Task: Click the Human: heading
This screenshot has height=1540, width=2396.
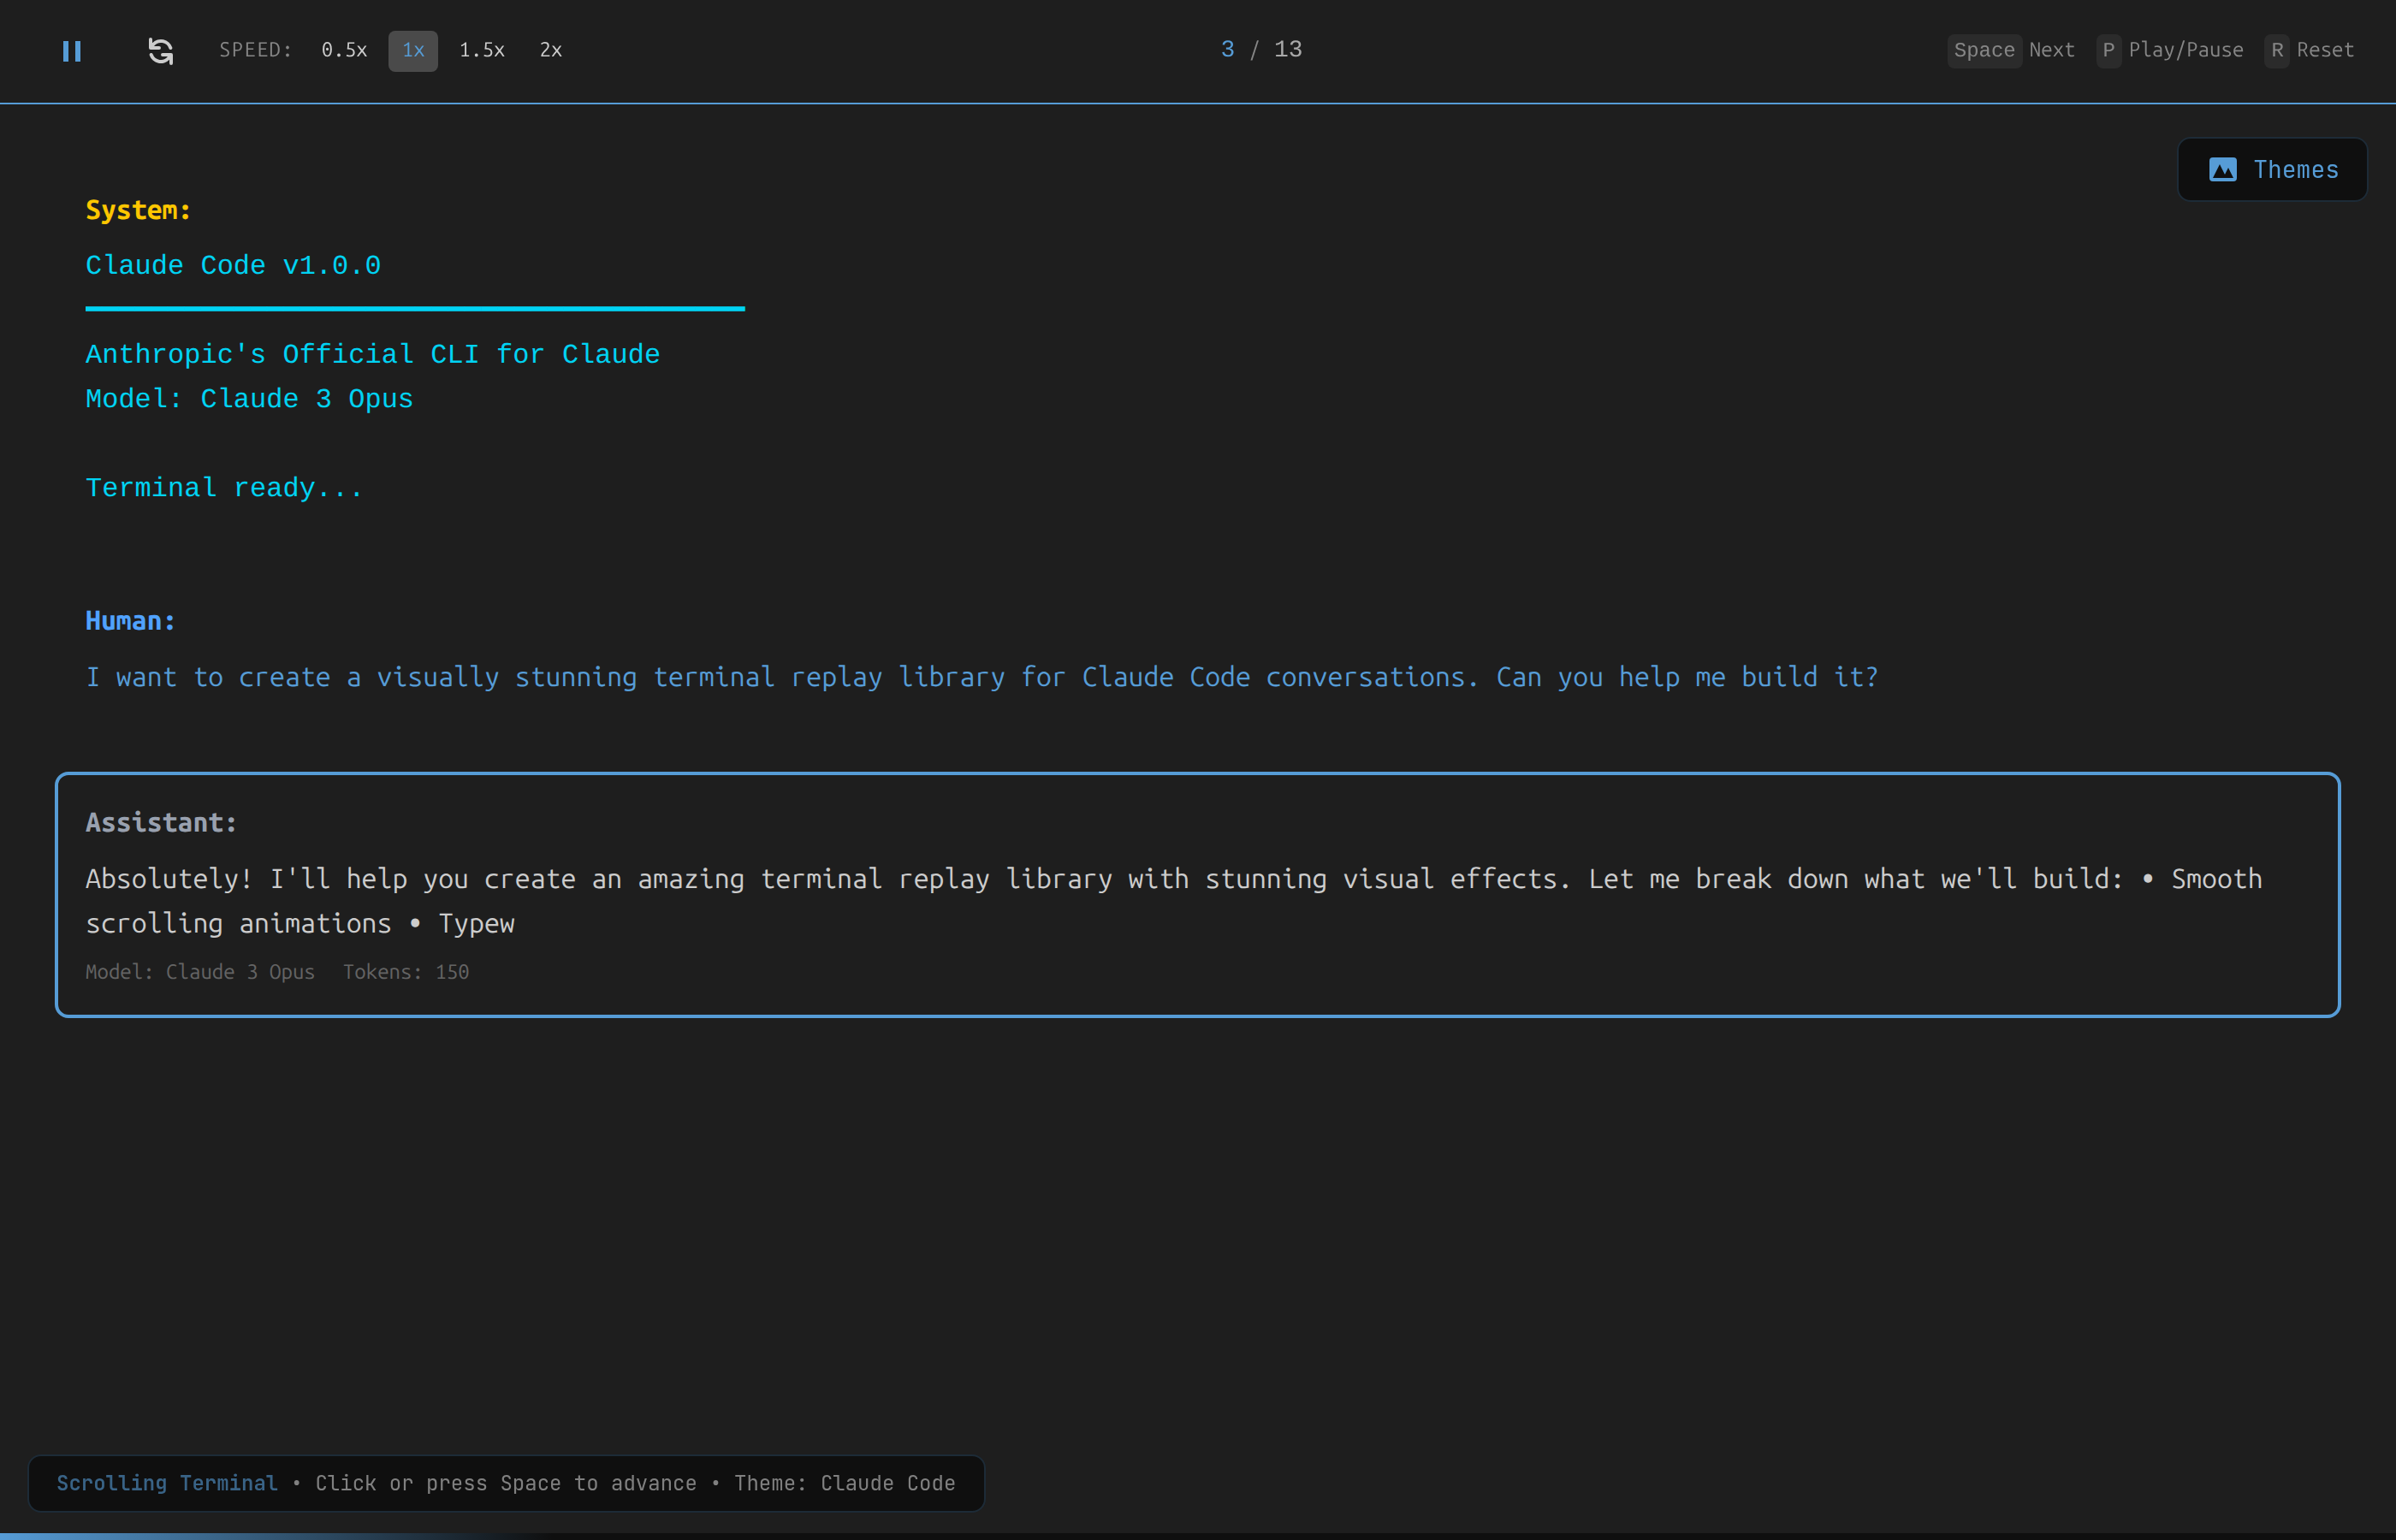Action: (x=130, y=621)
